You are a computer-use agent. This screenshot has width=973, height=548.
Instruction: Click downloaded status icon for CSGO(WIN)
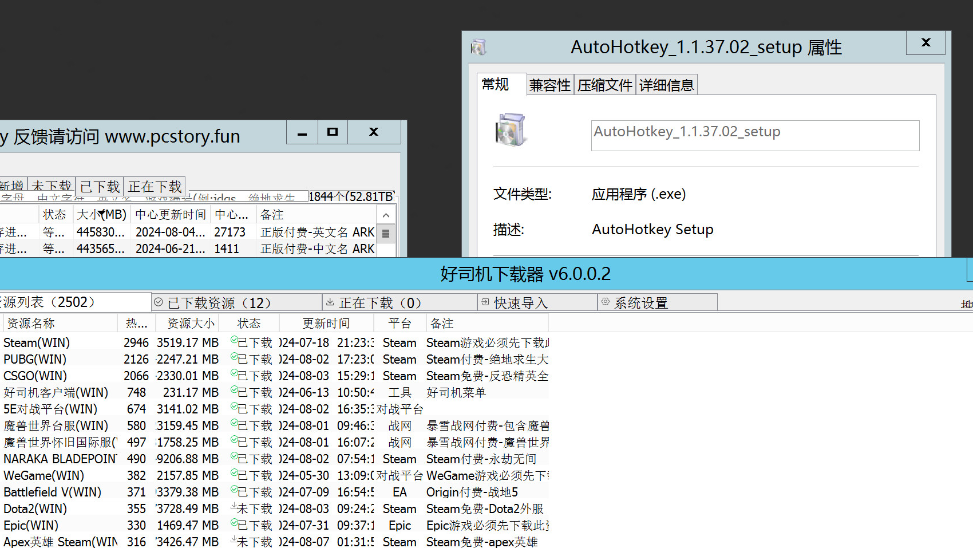pos(234,374)
